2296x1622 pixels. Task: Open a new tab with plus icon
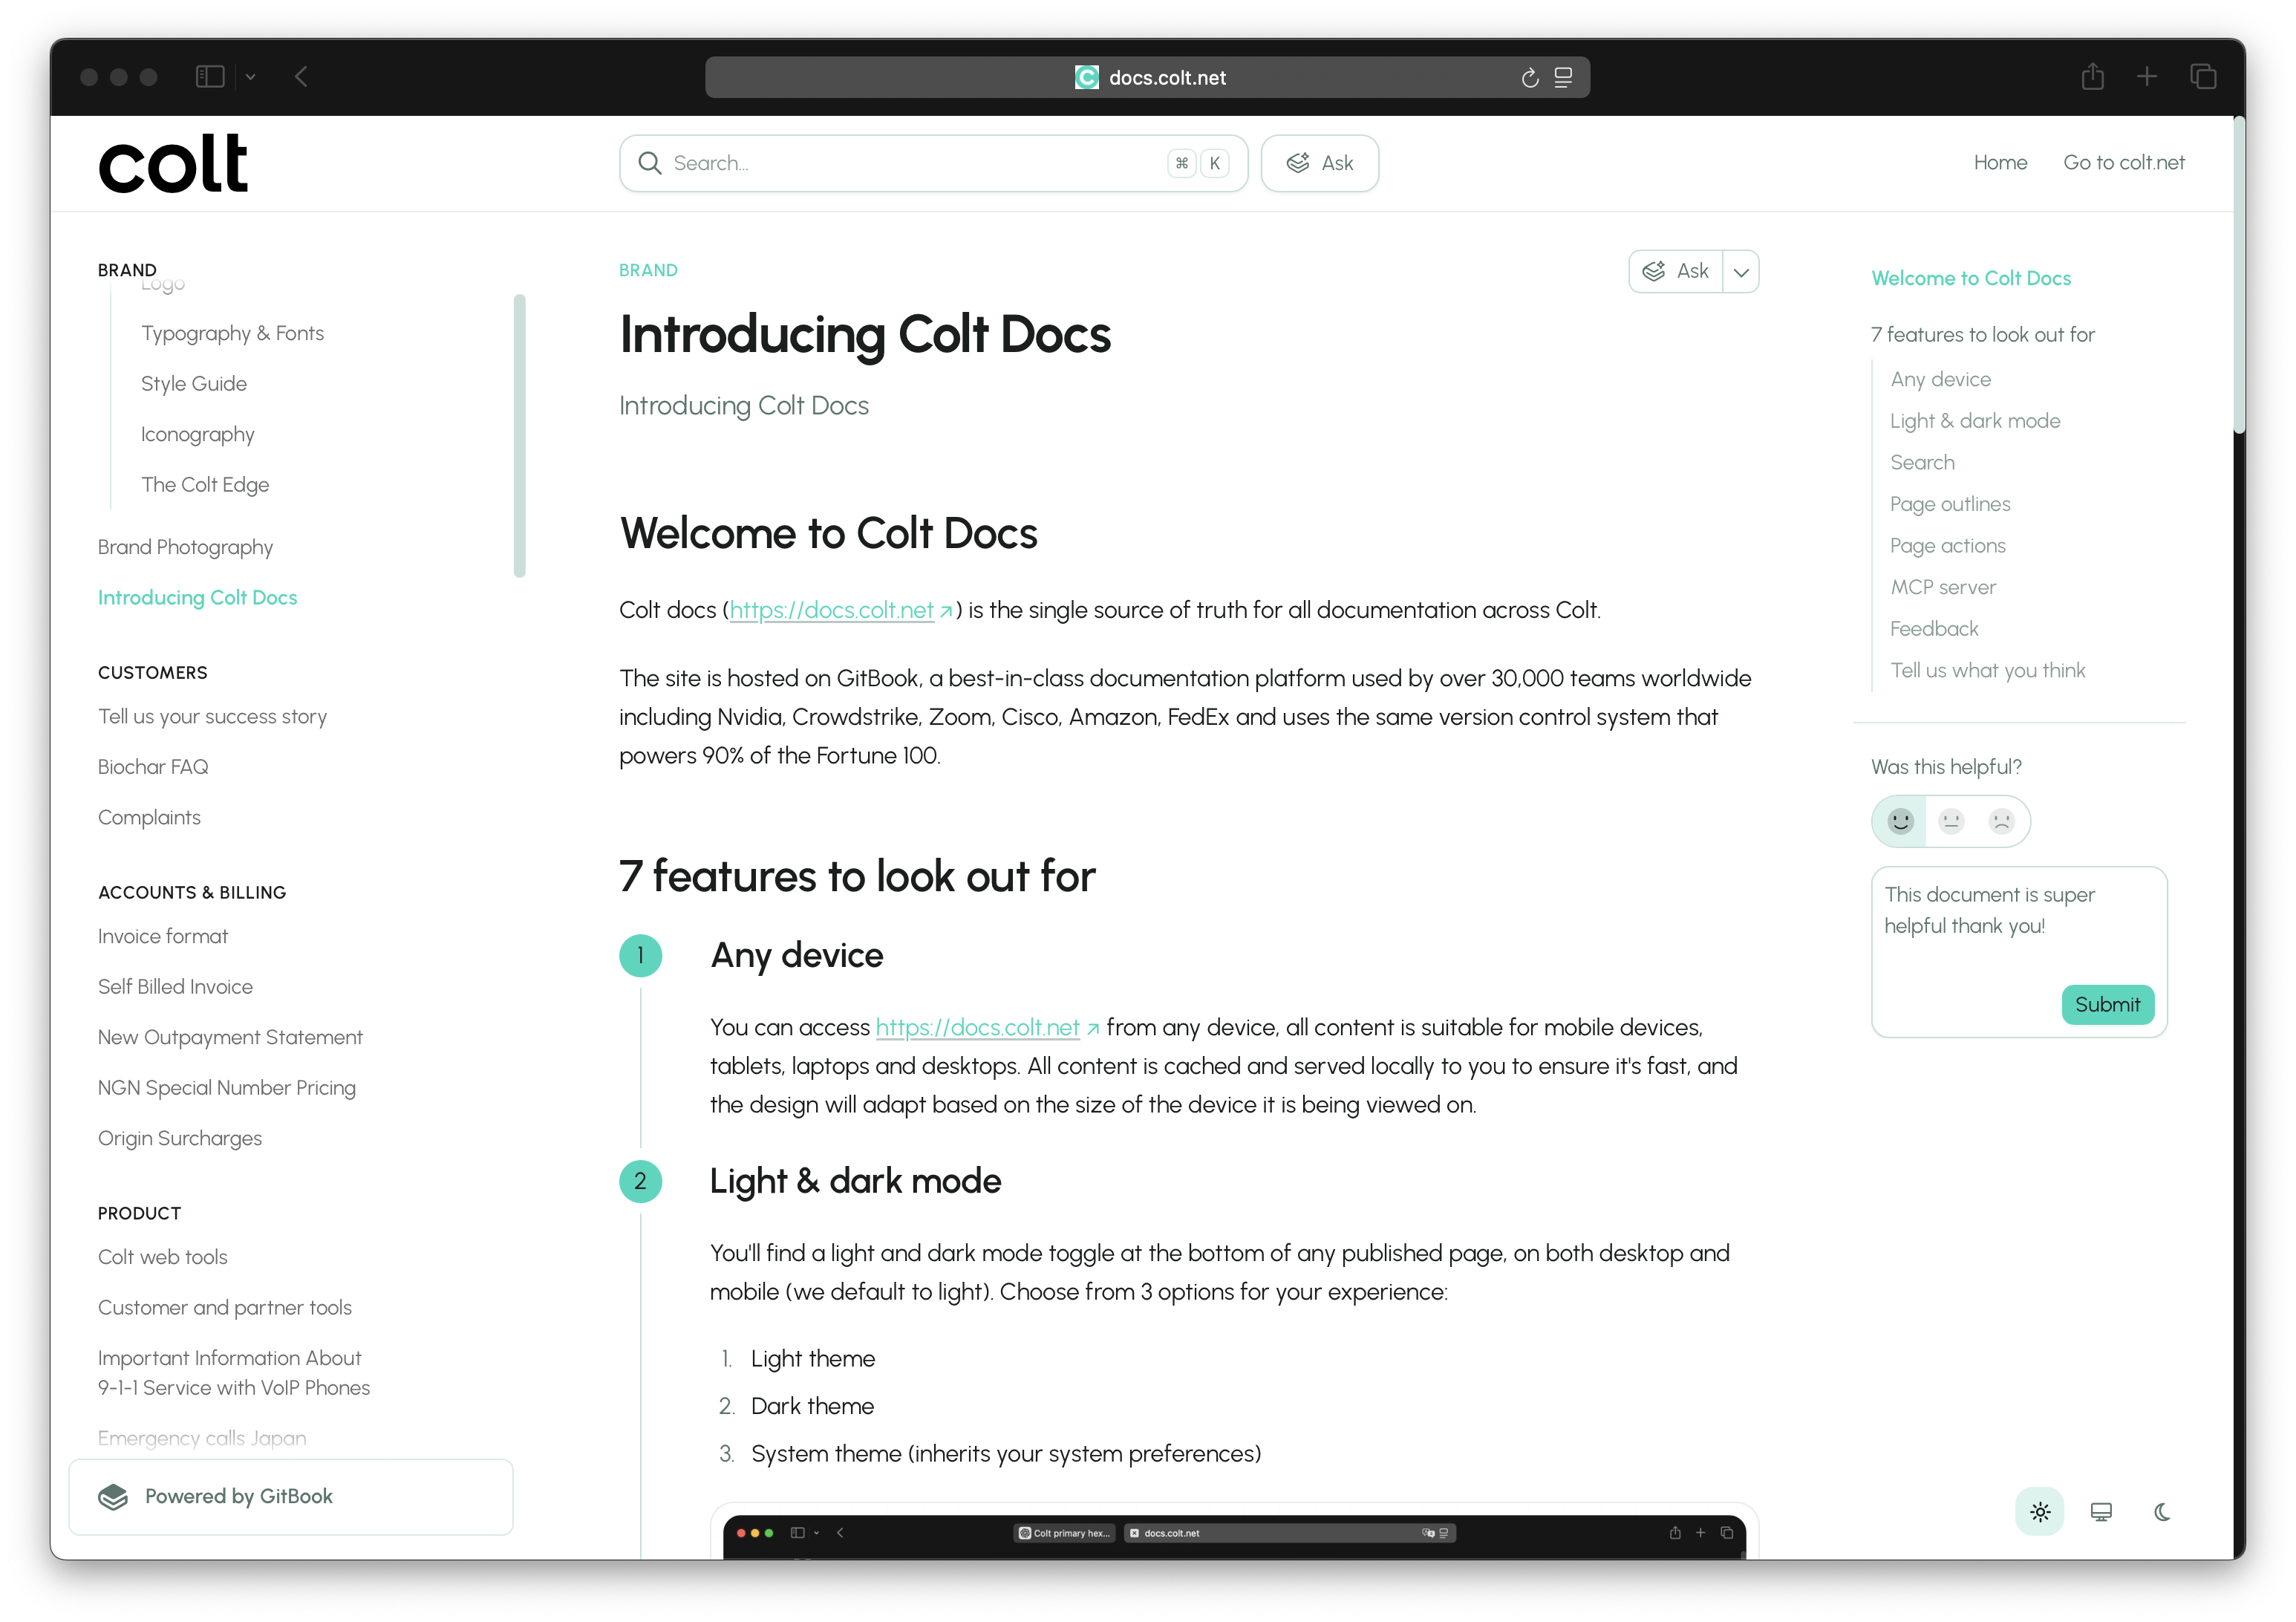click(2146, 77)
